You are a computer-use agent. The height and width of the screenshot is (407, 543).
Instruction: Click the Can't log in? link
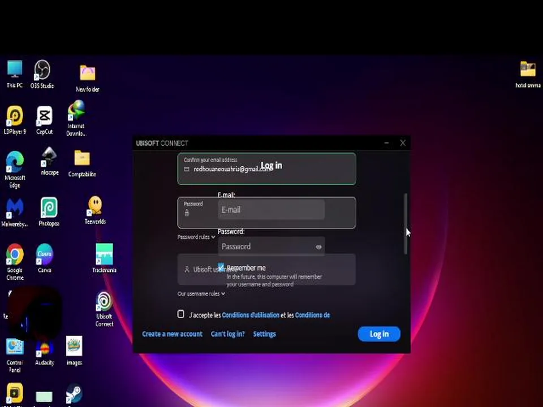coord(227,334)
